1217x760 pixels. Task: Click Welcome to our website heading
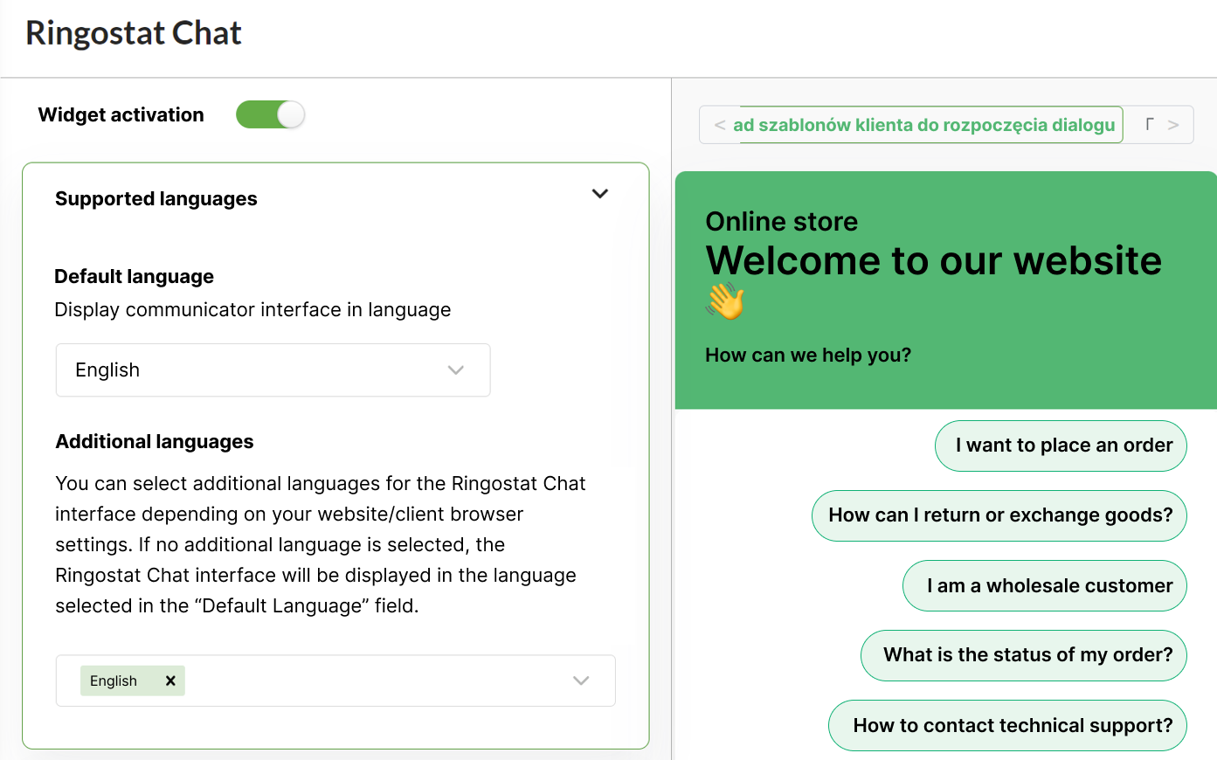pos(934,260)
